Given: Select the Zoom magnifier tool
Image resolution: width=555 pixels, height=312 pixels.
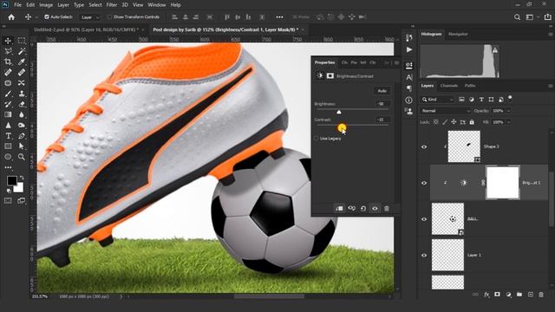Looking at the screenshot, I should (22, 157).
